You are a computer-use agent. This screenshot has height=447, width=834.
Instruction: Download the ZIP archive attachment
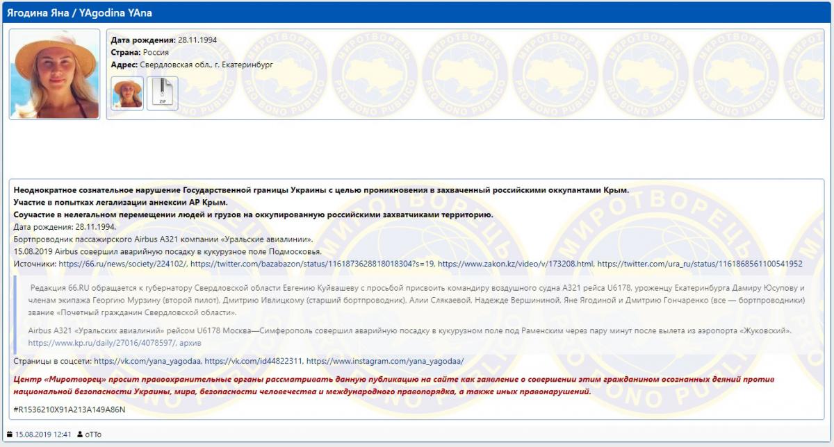coord(162,92)
